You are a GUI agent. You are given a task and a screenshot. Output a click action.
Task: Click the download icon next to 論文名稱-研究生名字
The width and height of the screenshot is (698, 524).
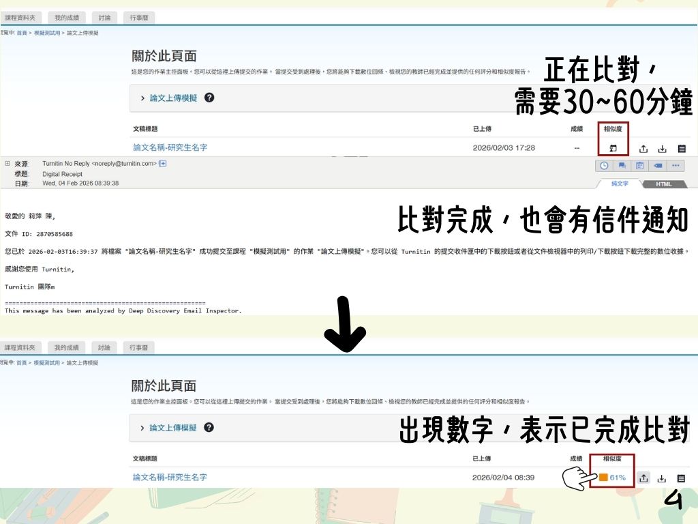(663, 149)
